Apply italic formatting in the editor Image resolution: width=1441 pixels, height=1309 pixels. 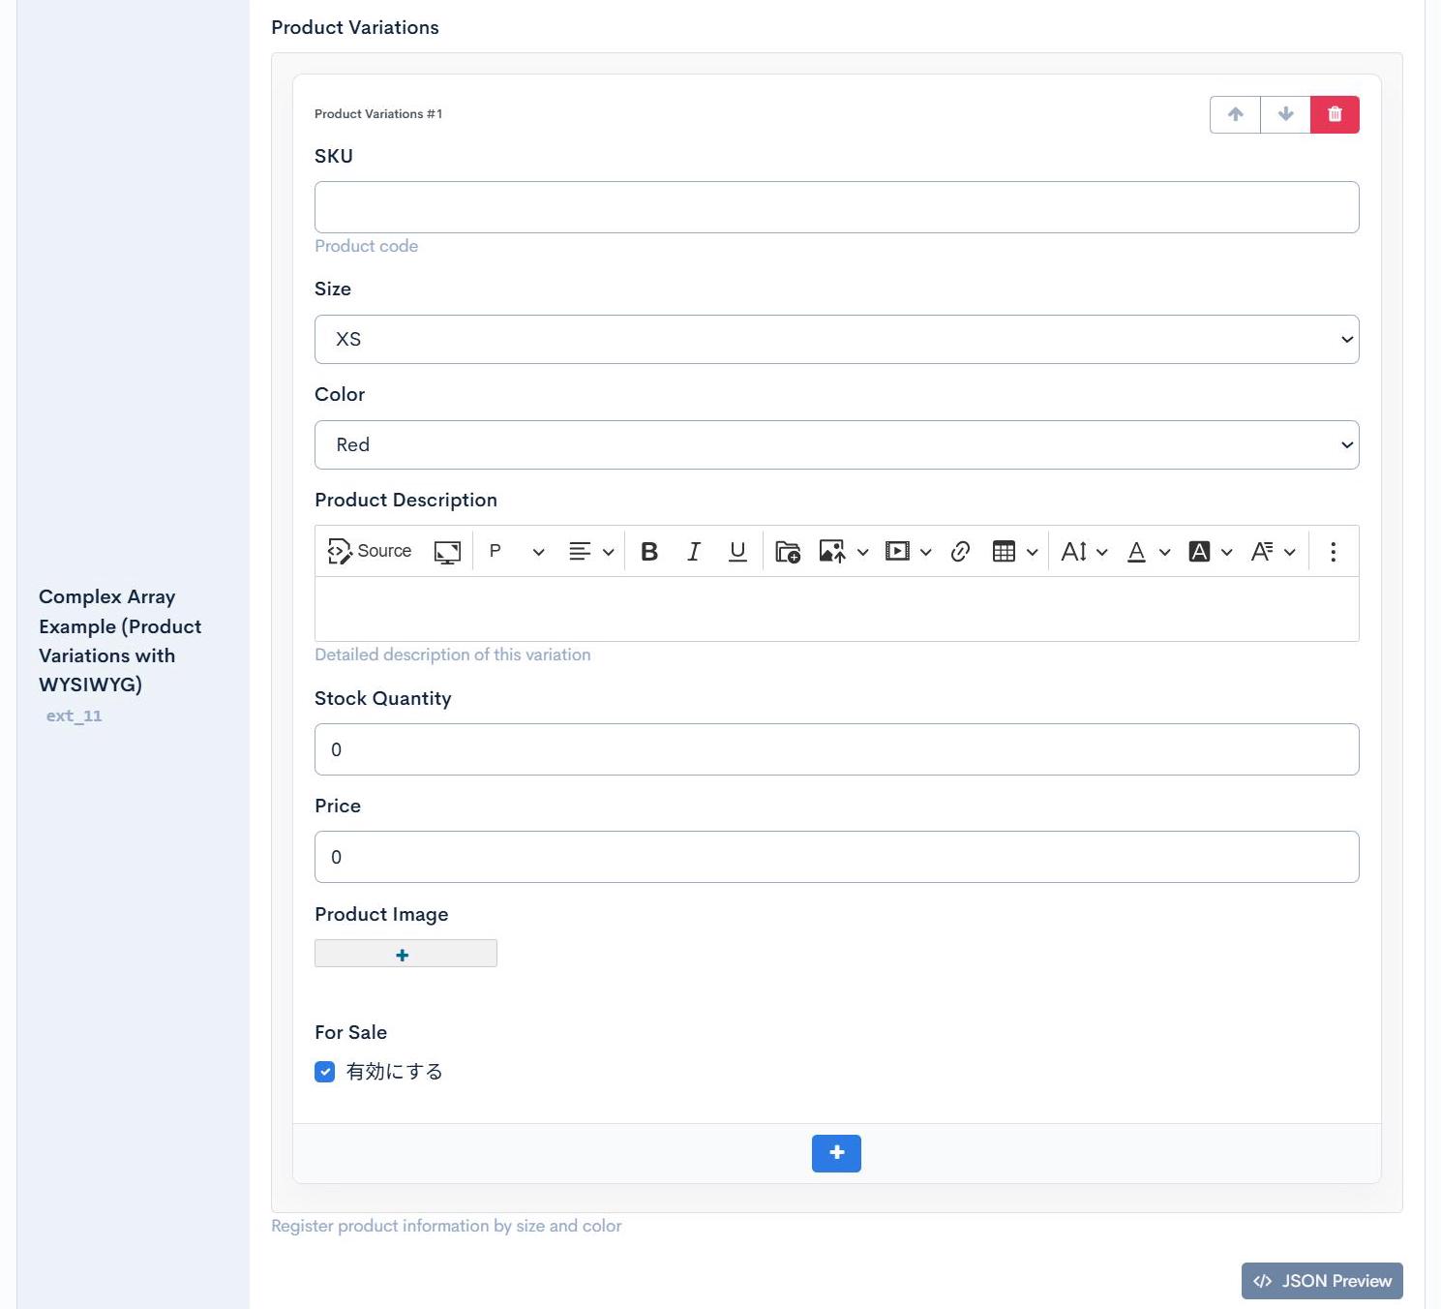click(693, 552)
